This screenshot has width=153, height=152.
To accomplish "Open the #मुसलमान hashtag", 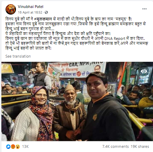I will (x=43, y=19).
